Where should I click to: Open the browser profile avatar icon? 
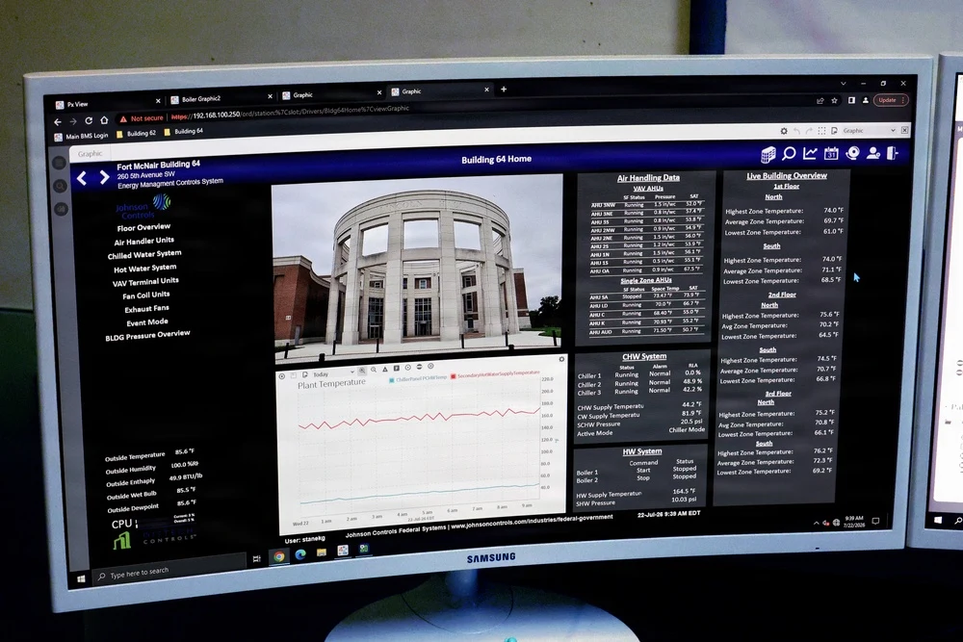point(866,100)
